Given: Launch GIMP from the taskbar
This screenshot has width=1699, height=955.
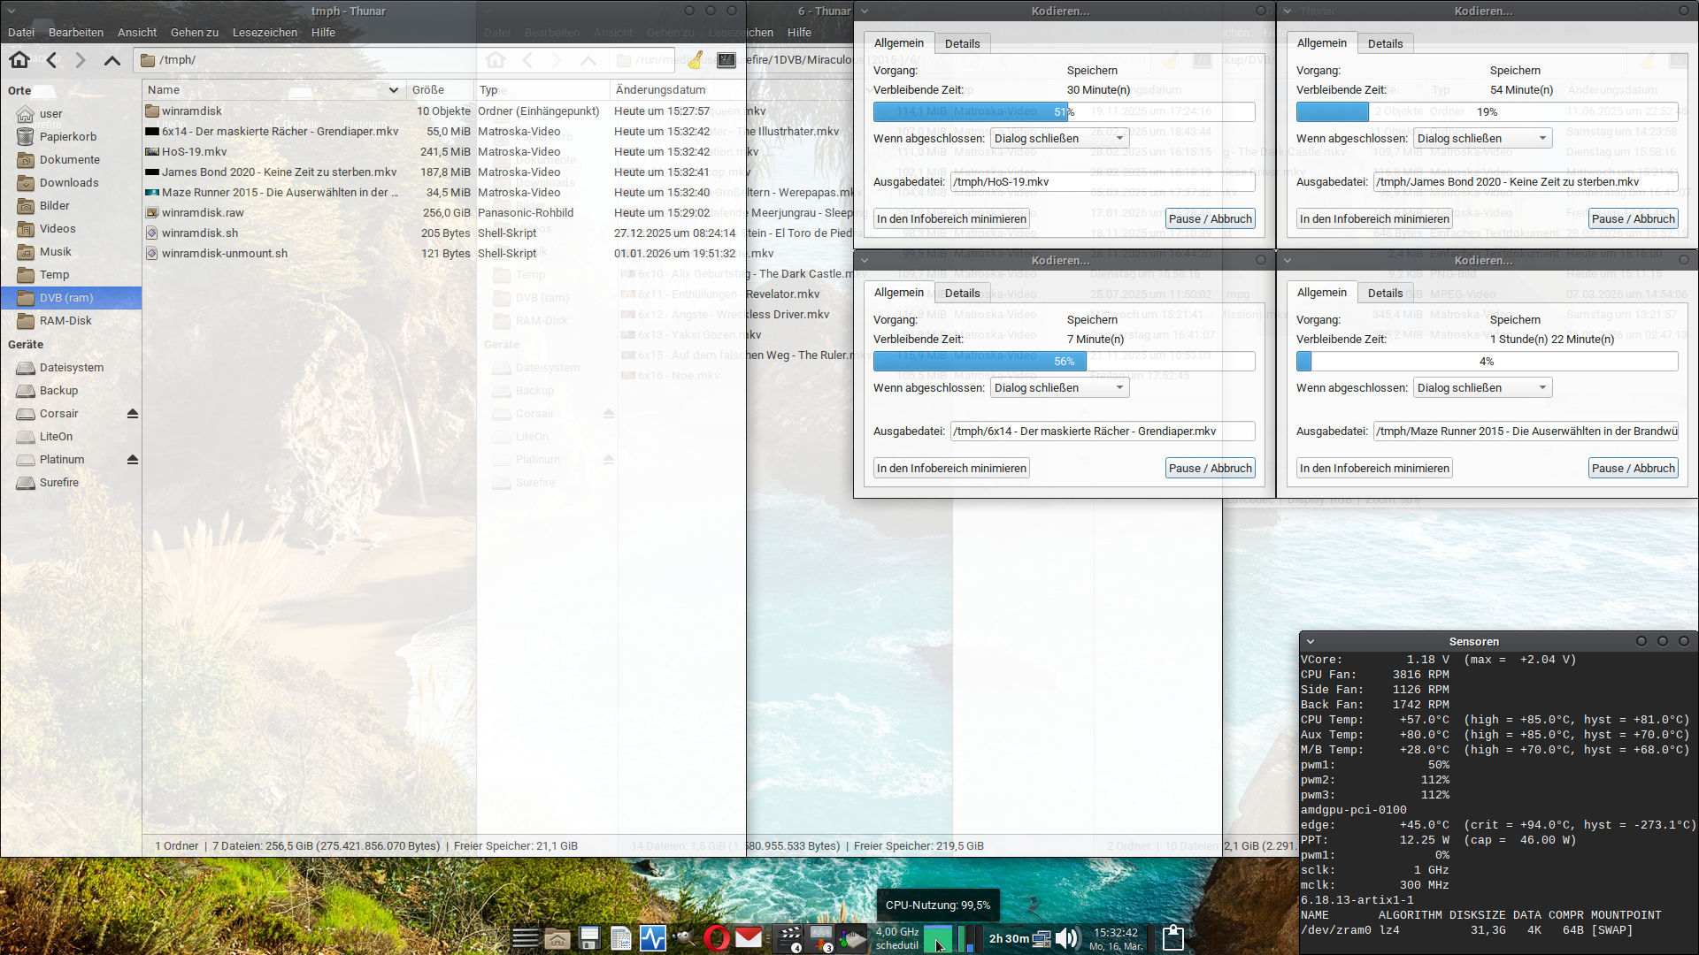Looking at the screenshot, I should coord(683,939).
